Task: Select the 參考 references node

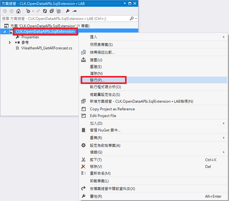Action: 25,42
